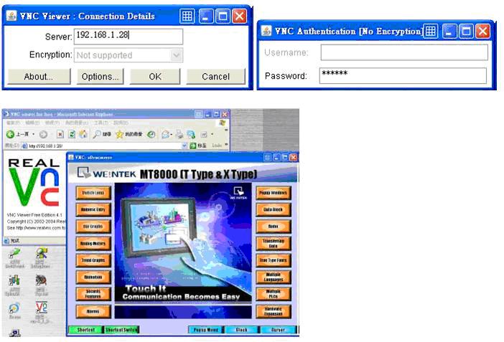Click the True Type Fonts orange button
Screen dimensions: 504x342
(274, 260)
